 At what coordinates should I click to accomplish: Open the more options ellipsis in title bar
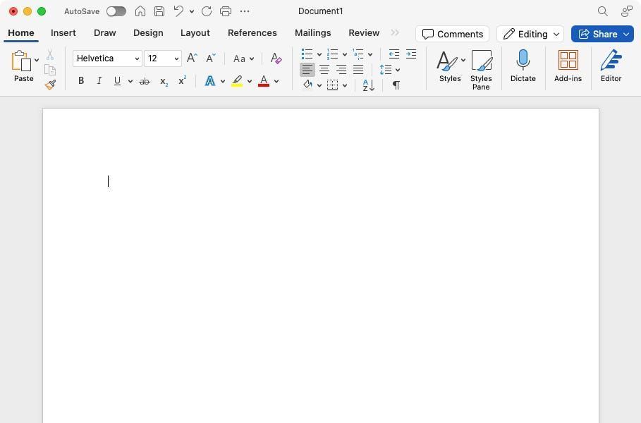click(x=245, y=11)
